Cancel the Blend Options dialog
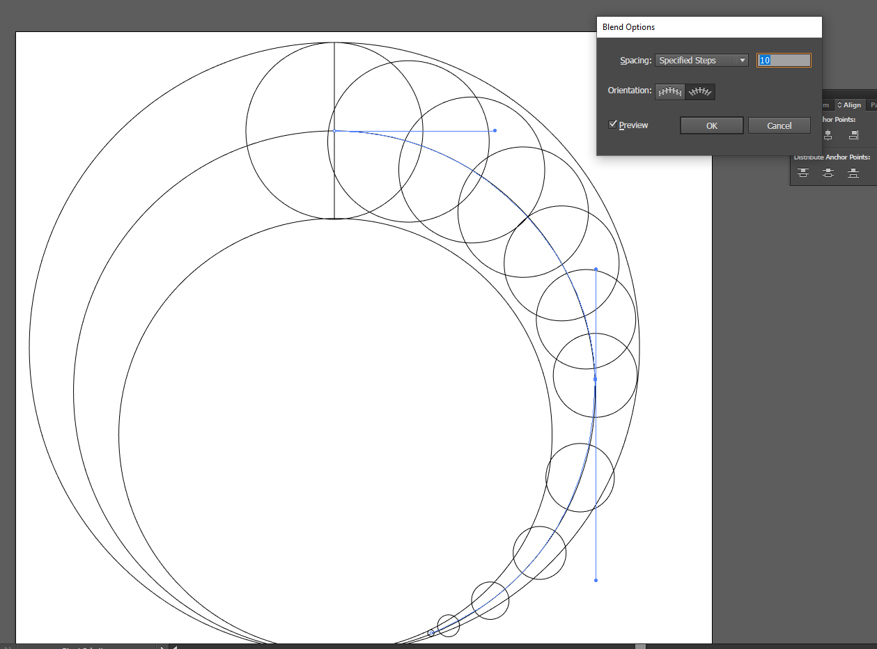877x649 pixels. pyautogui.click(x=779, y=125)
